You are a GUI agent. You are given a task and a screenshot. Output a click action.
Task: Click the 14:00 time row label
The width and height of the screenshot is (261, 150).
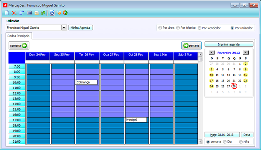(x=17, y=104)
